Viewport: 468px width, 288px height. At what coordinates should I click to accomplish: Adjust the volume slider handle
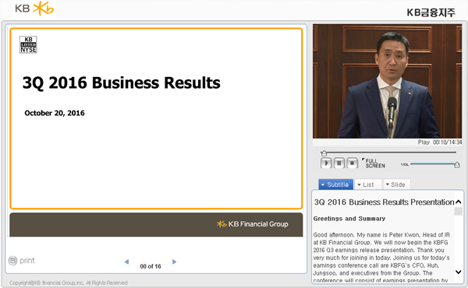(x=456, y=165)
